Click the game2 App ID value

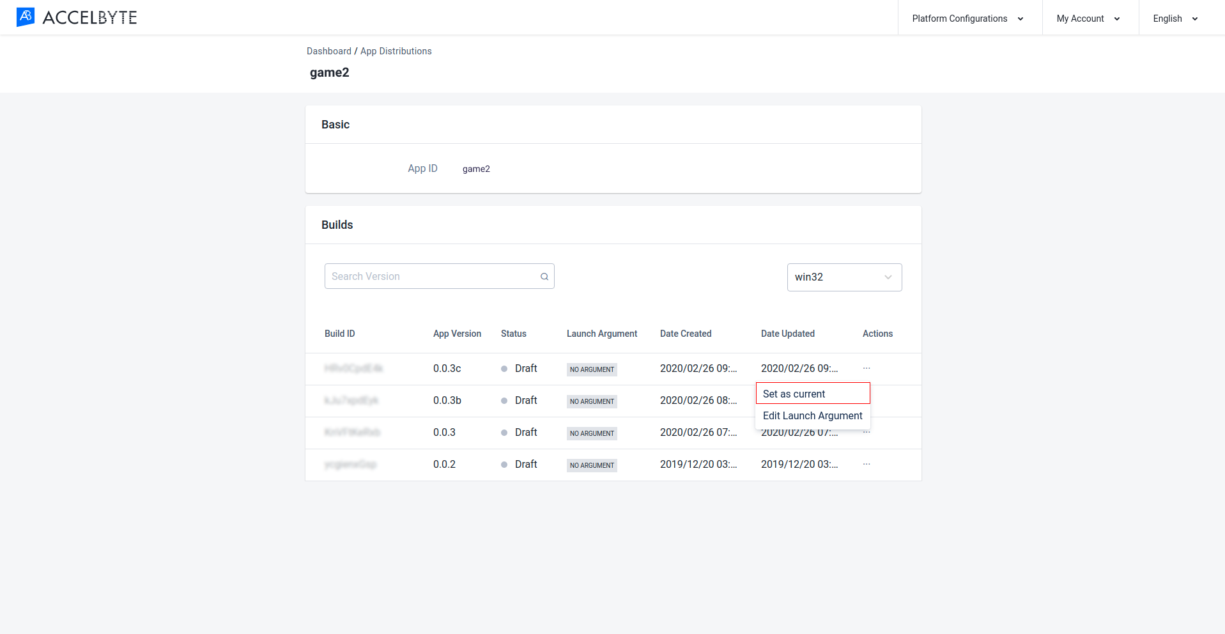pos(476,169)
